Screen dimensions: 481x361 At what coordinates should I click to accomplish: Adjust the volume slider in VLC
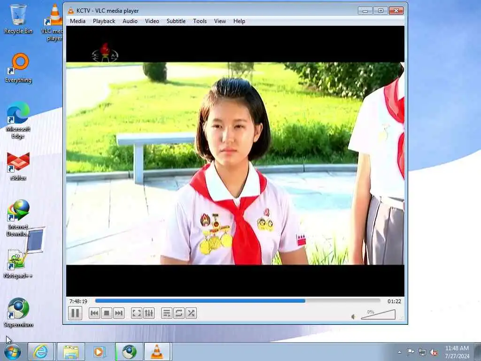coord(378,315)
